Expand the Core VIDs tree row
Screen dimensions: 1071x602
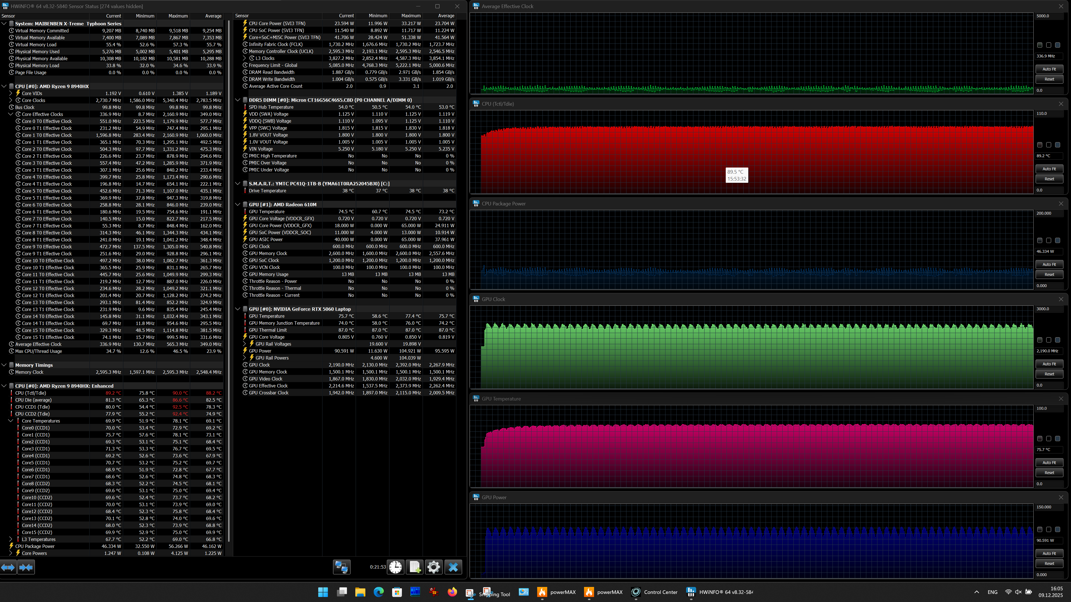pyautogui.click(x=10, y=93)
